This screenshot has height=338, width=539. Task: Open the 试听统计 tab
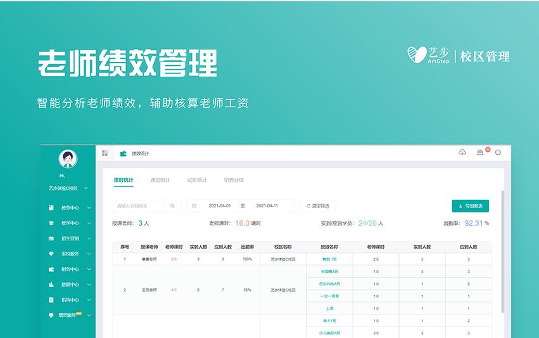coord(197,180)
